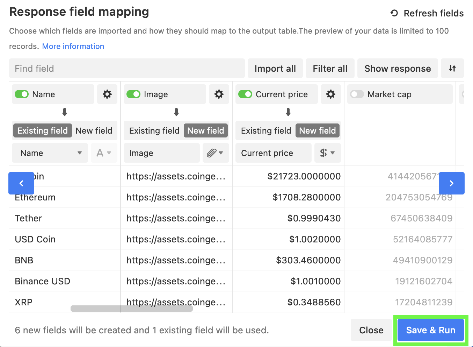Click the Refresh fields circular arrow icon
Screen dimensions: 473x347
[x=394, y=13]
